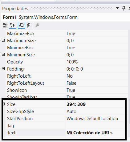130x142 pixels.
Task: Select the StartPosition WindowsDefaultLocation value
Action: pos(95,119)
